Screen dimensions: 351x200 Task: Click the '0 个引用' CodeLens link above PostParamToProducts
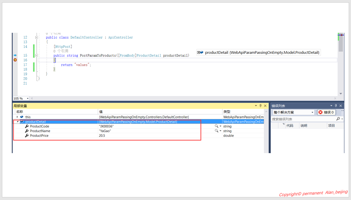[61, 51]
